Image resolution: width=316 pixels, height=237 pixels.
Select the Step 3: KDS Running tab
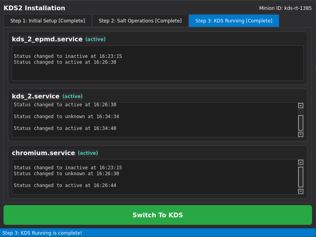click(x=234, y=21)
